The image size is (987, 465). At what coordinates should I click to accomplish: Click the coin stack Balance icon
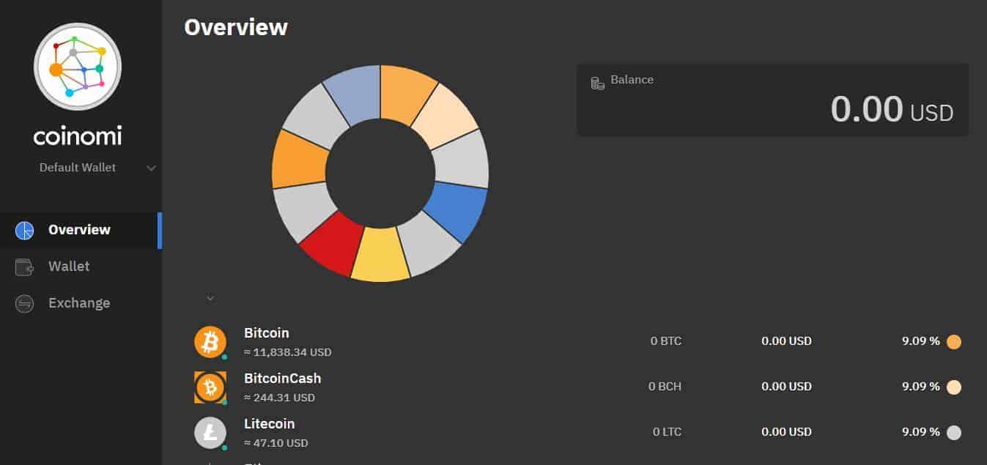click(x=598, y=83)
